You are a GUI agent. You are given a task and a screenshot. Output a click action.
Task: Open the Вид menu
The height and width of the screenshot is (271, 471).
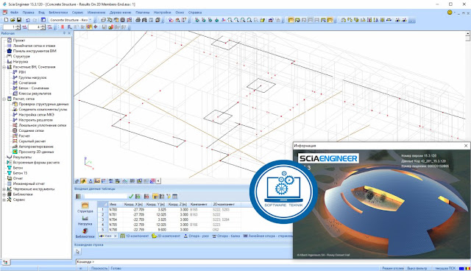[x=41, y=13]
